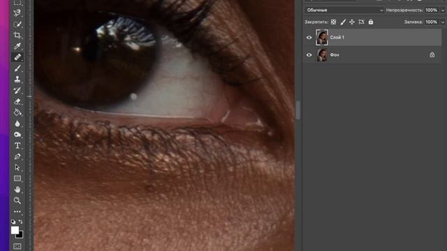Select the Eraser tool

pos(17,101)
